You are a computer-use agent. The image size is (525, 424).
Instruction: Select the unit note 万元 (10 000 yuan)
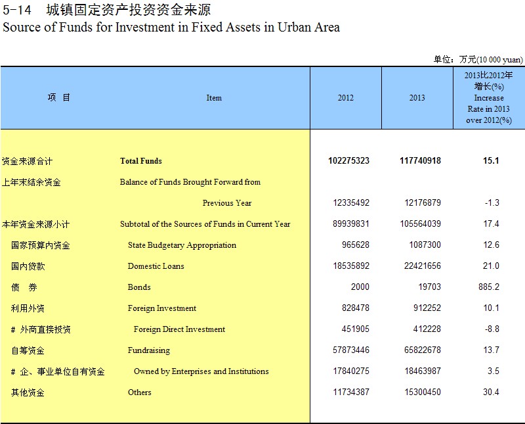[x=478, y=60]
